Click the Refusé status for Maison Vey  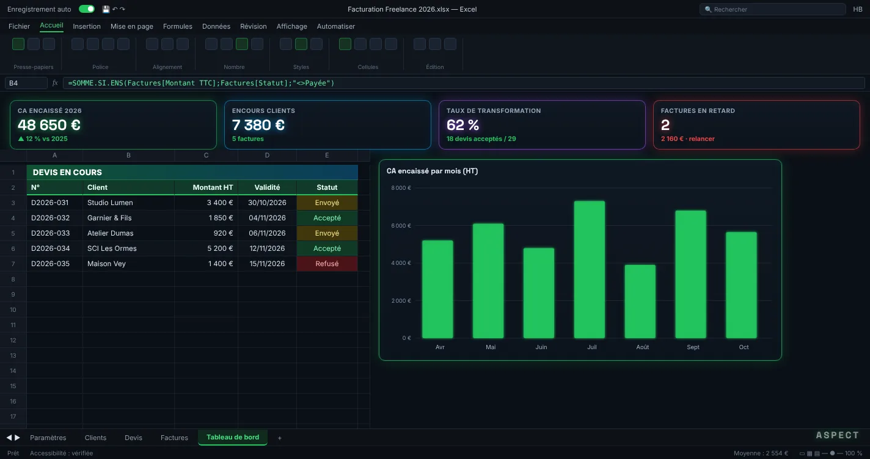pyautogui.click(x=327, y=264)
